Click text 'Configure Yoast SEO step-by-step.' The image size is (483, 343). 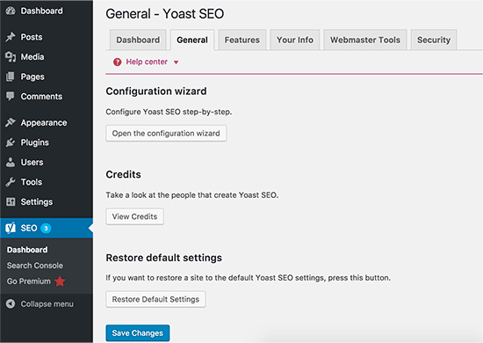coord(169,112)
